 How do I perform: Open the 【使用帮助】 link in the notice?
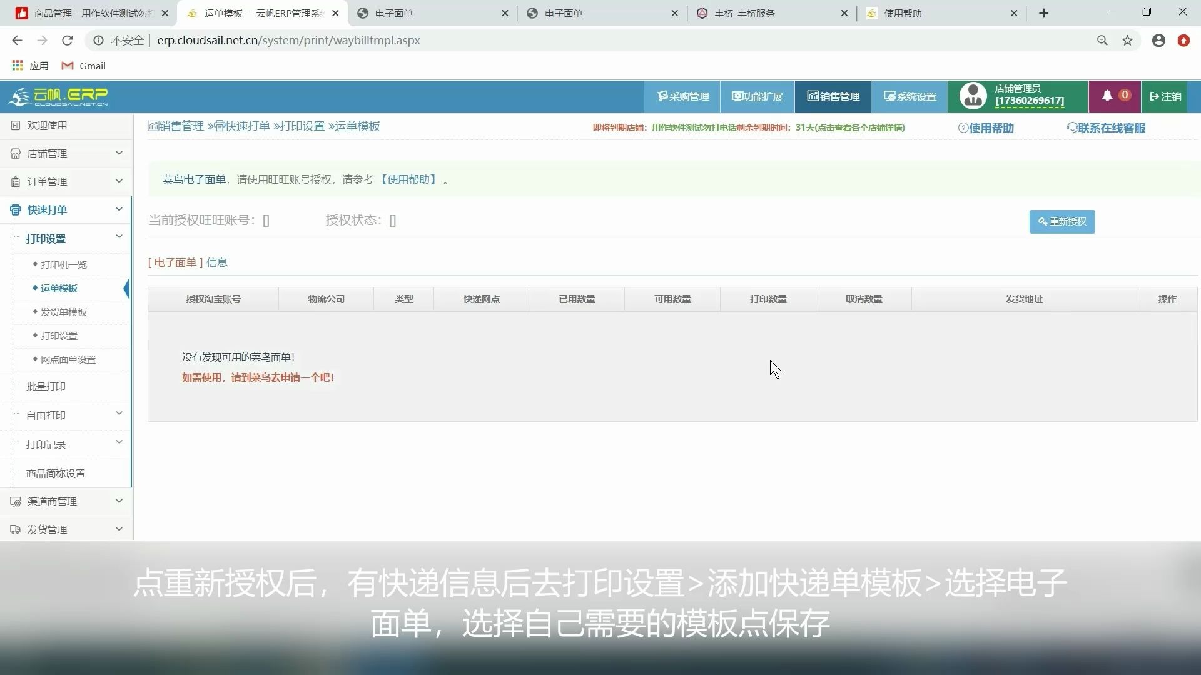pos(408,180)
